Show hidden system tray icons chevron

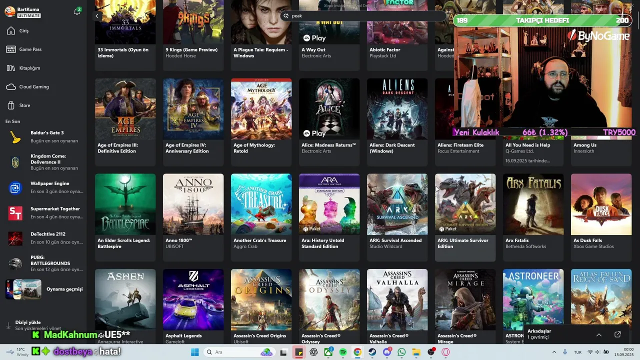(x=554, y=352)
